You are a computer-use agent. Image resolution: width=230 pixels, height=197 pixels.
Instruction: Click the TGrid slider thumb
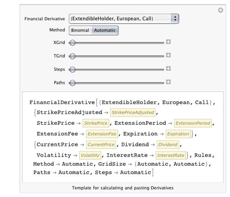coord(72,56)
